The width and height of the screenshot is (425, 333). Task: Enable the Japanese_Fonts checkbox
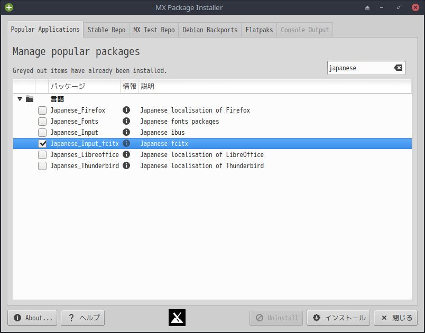click(42, 122)
